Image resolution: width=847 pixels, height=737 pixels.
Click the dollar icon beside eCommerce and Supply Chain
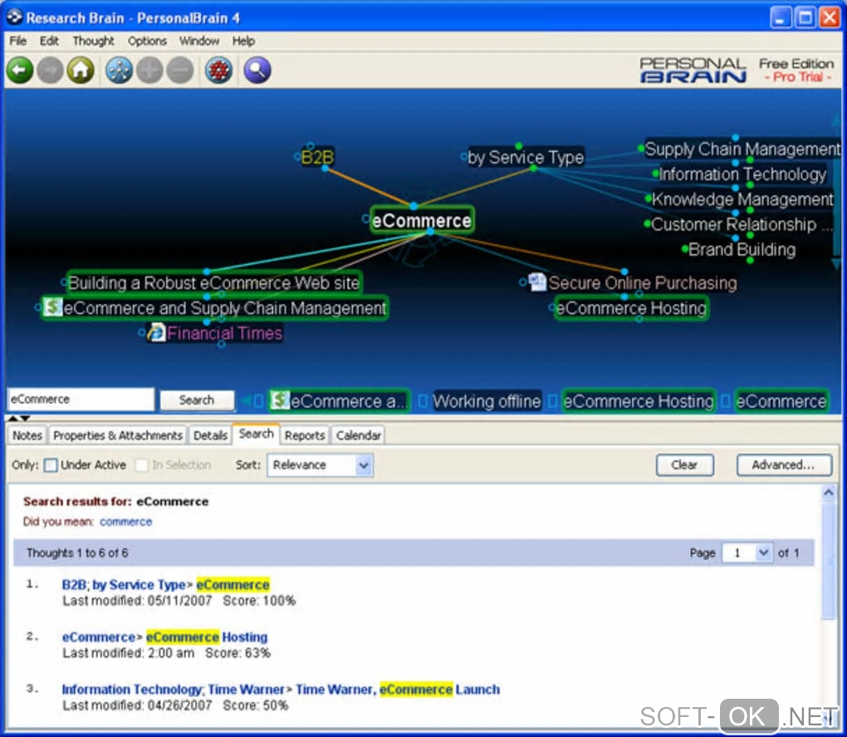click(52, 307)
